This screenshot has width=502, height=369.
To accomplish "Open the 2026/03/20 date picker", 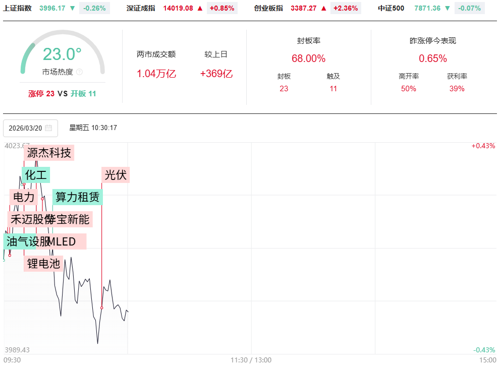I will point(30,128).
